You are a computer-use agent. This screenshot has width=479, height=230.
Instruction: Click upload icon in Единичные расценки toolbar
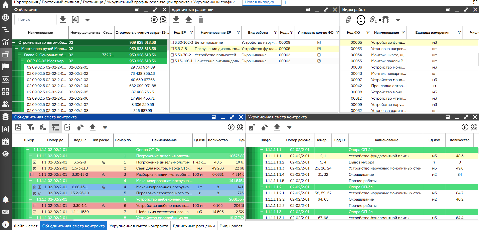pyautogui.click(x=189, y=19)
